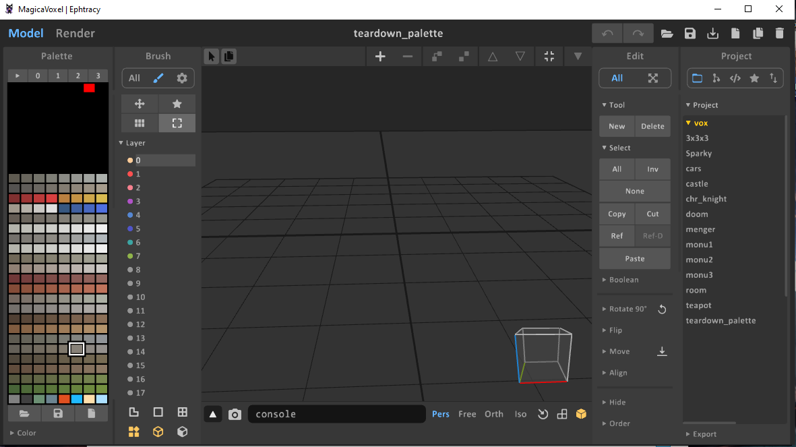
Task: Toggle layer 0 visibility dot
Action: tap(130, 160)
